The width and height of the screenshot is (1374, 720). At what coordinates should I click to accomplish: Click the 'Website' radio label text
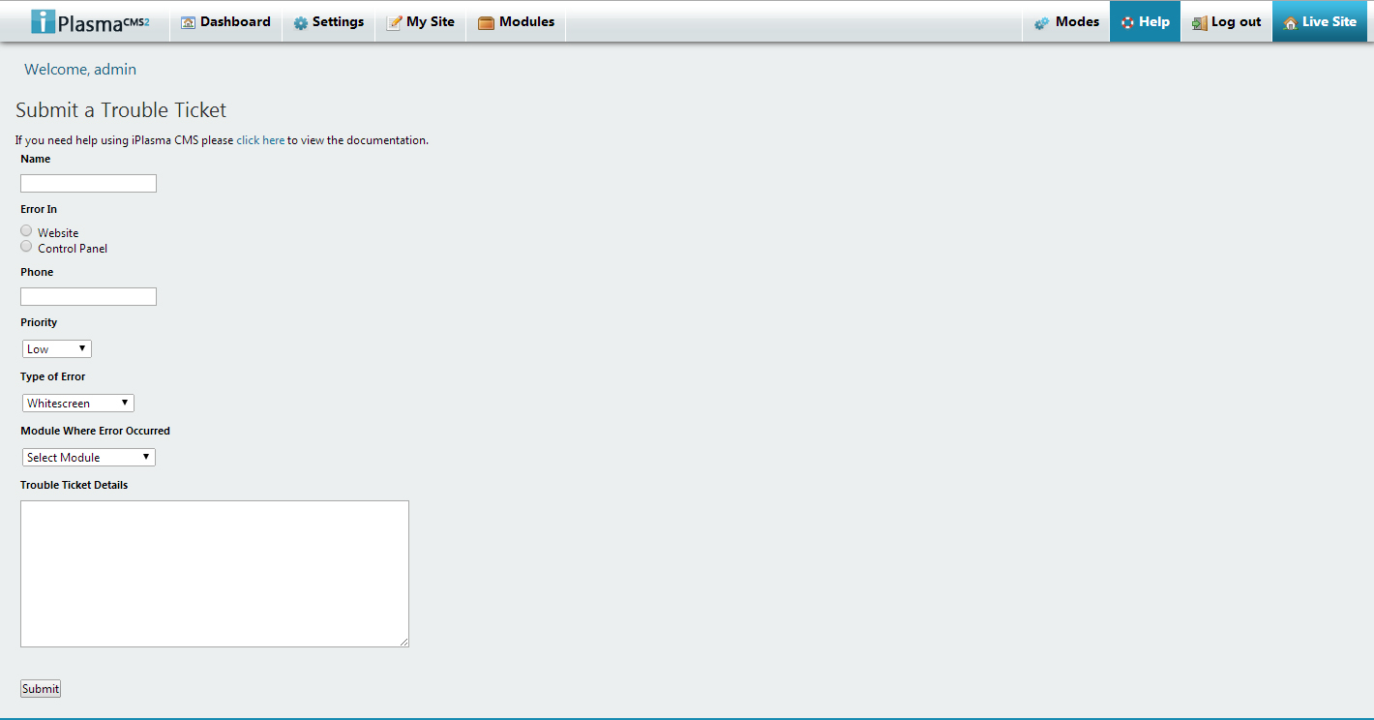click(x=58, y=233)
